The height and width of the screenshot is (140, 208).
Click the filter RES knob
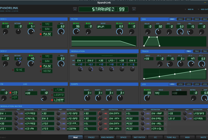tap(88, 32)
